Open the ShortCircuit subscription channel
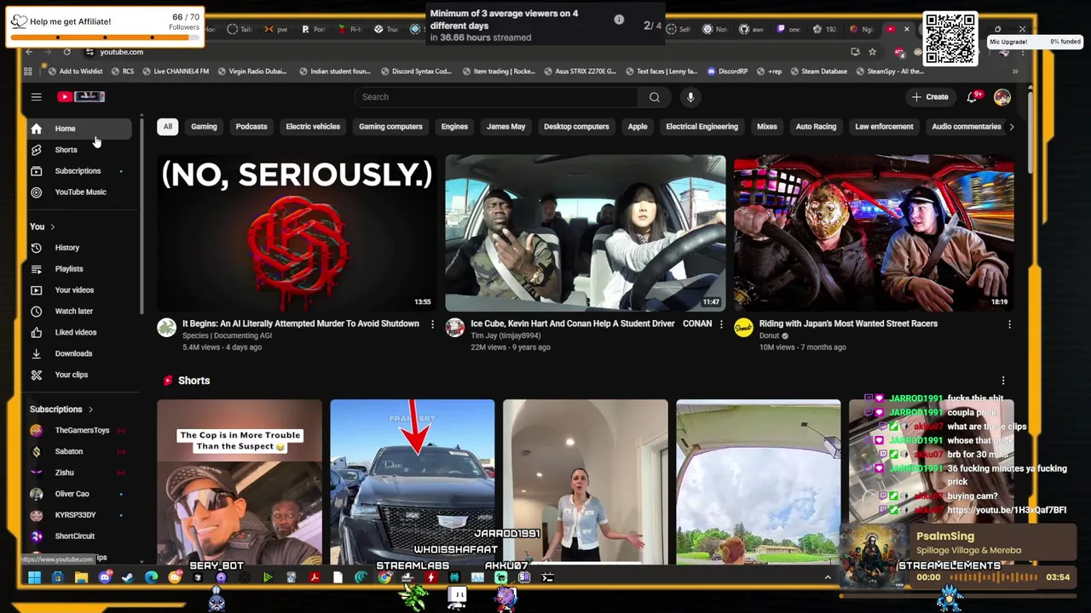The image size is (1091, 613). click(78, 536)
